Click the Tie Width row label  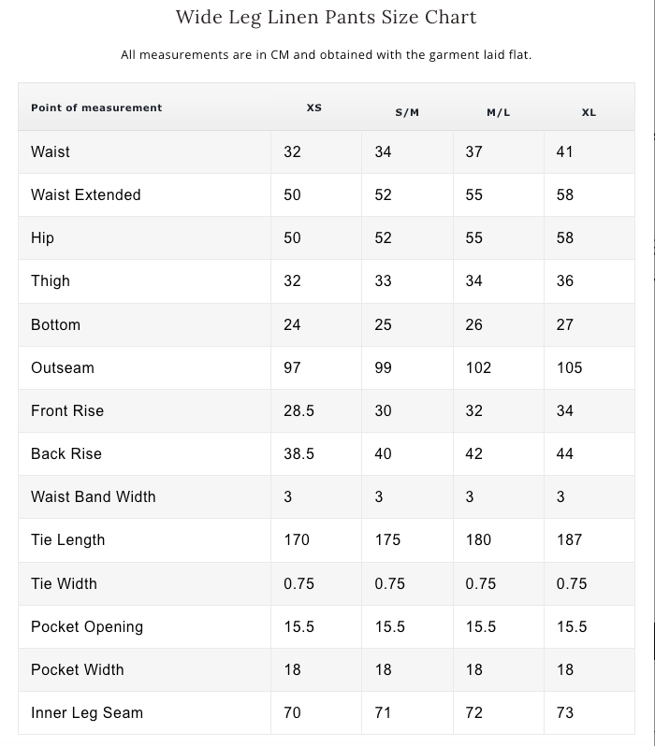point(64,583)
